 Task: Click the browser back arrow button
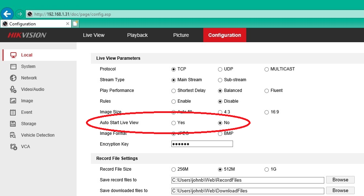click(x=8, y=14)
